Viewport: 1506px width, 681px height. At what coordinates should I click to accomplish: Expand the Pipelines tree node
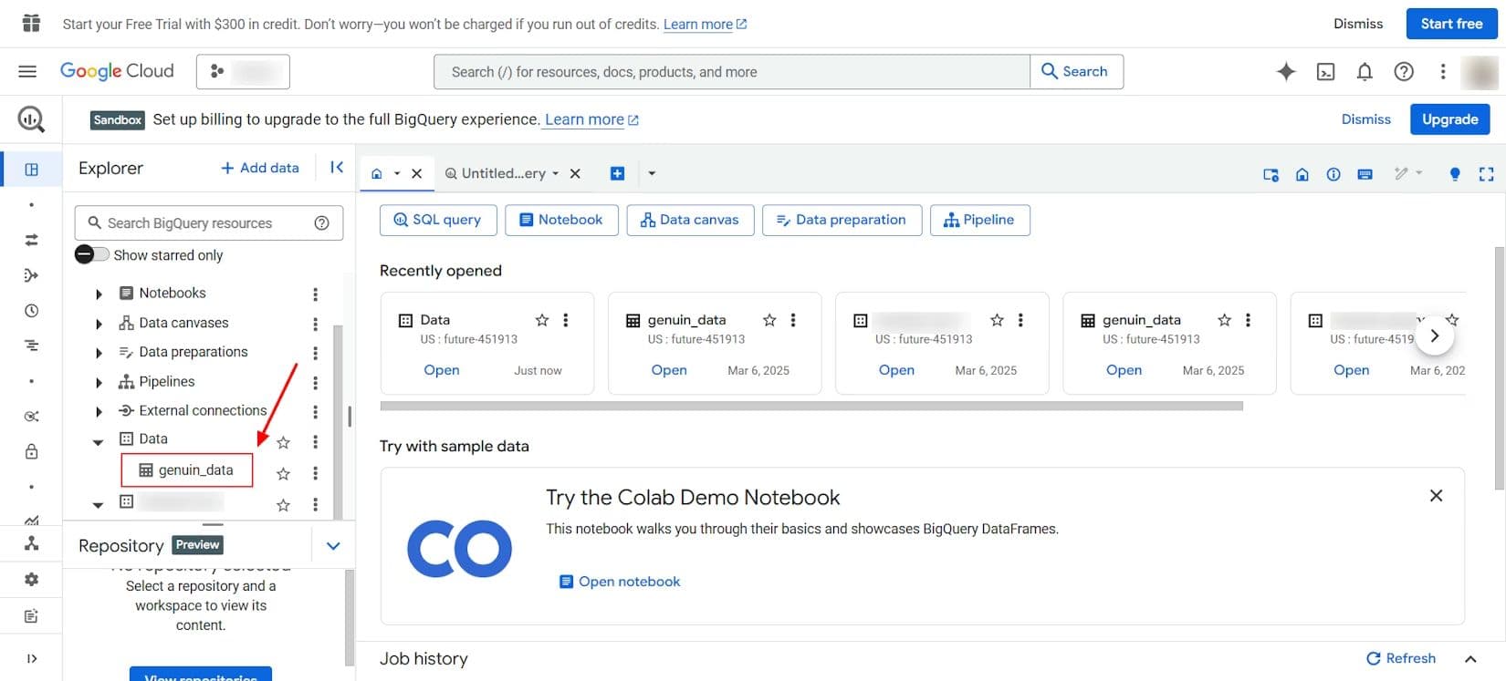[99, 383]
